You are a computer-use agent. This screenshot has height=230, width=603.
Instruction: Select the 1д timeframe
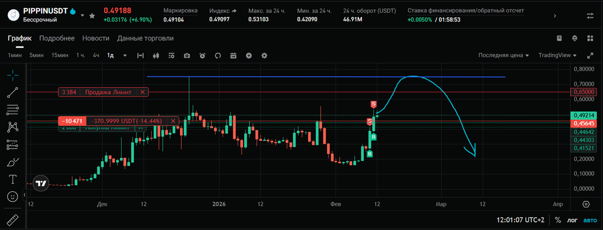[x=110, y=56]
